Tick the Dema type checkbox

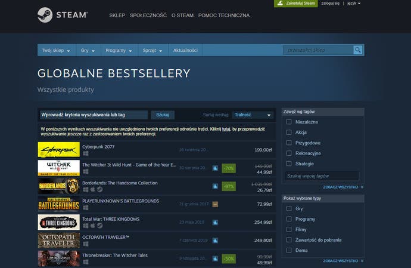pyautogui.click(x=289, y=250)
